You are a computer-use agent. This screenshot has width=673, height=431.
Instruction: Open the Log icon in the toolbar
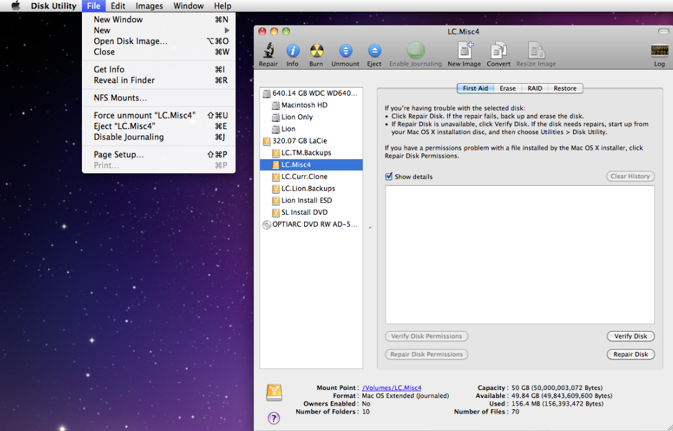[x=659, y=52]
